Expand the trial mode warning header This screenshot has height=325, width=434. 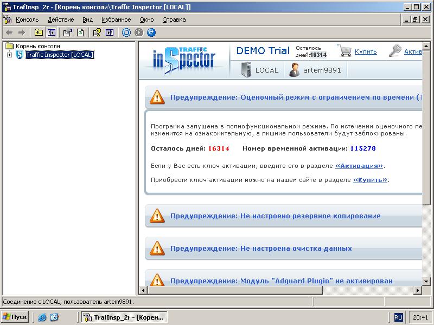(283, 97)
